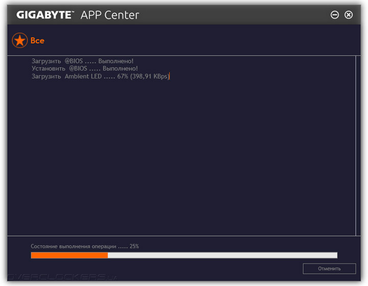
Task: Select the line 'Загрузить @BIOS ..... Выполнено!'
Action: point(82,61)
